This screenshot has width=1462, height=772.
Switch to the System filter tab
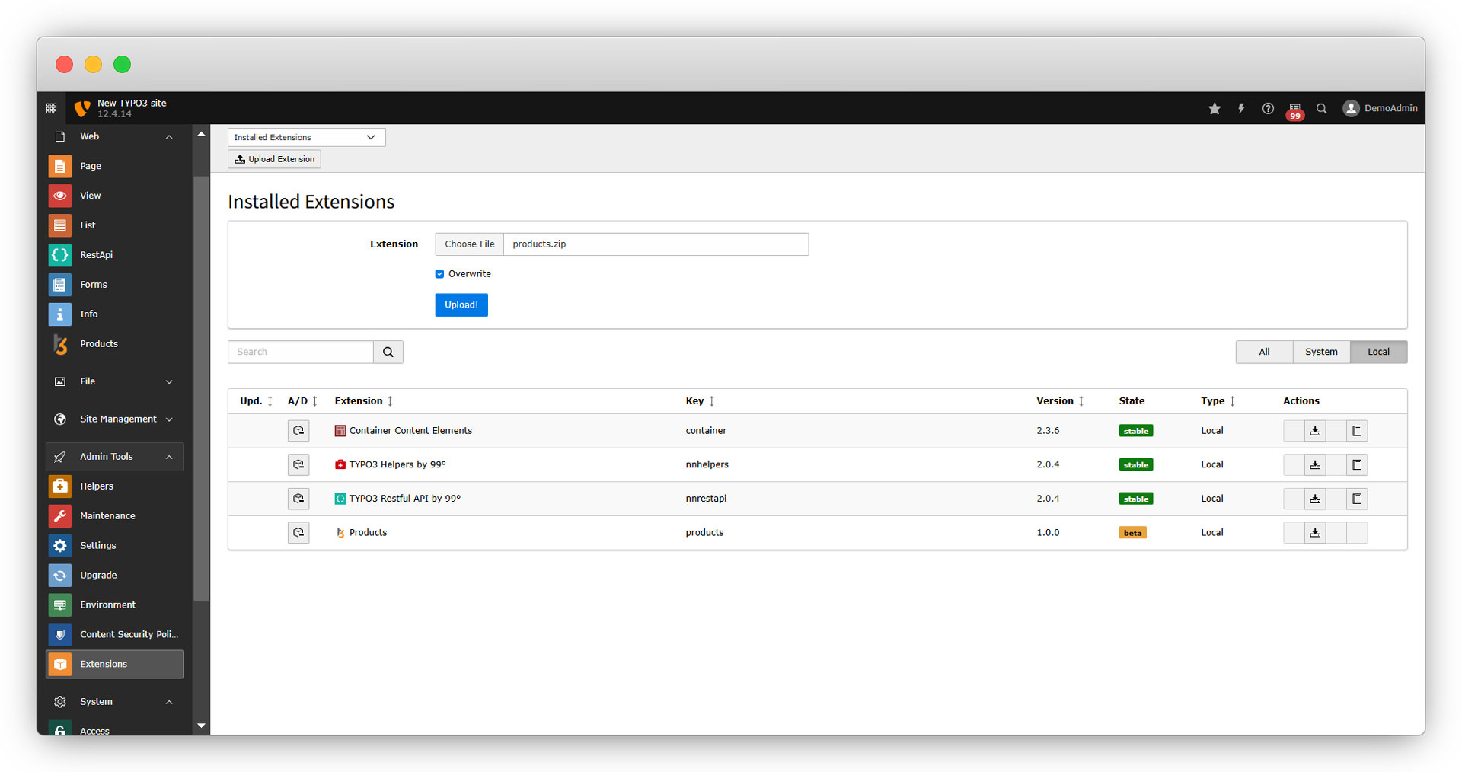[1321, 352]
